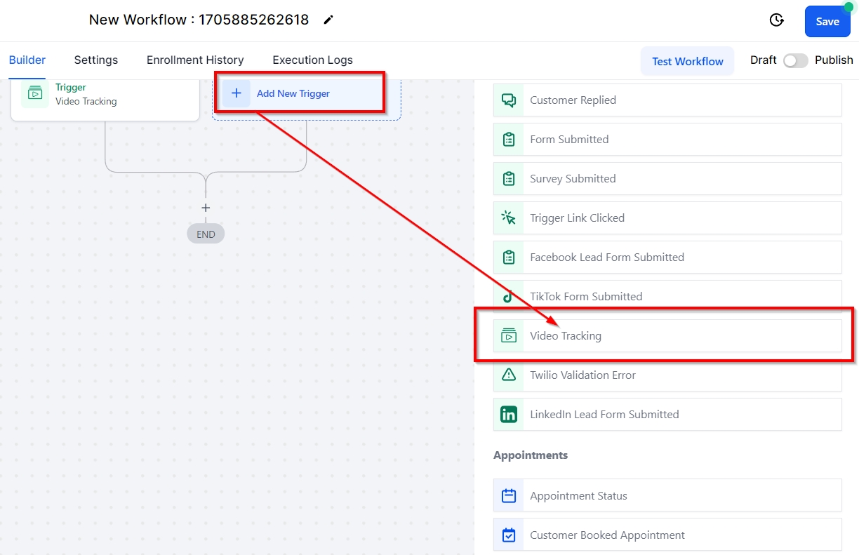Click the Twilio Validation Error warning icon
The image size is (859, 555).
(509, 375)
